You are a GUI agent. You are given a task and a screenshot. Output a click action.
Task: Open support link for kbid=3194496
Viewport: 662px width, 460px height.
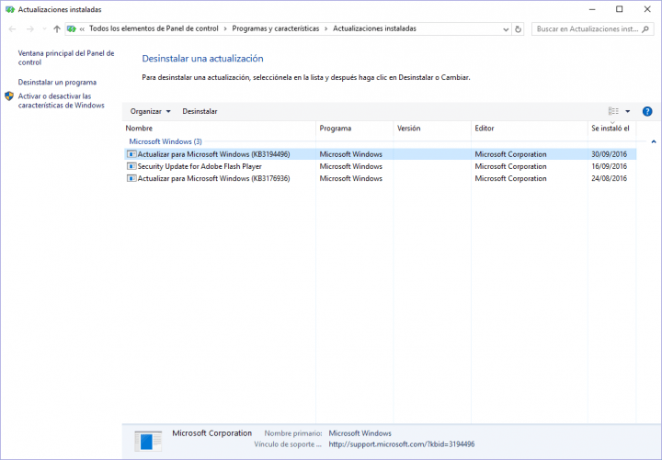(402, 444)
